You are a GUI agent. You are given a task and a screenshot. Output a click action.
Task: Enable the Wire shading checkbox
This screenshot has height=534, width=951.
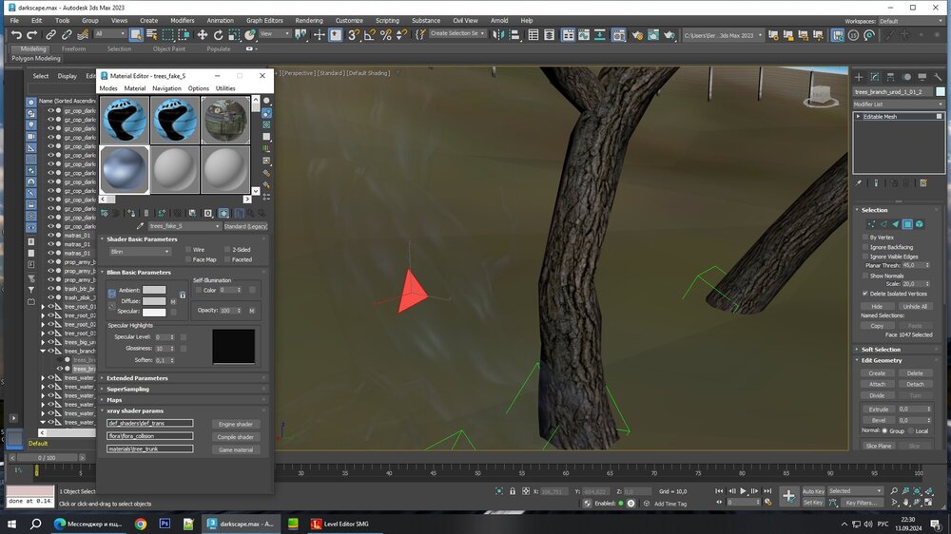pyautogui.click(x=187, y=250)
